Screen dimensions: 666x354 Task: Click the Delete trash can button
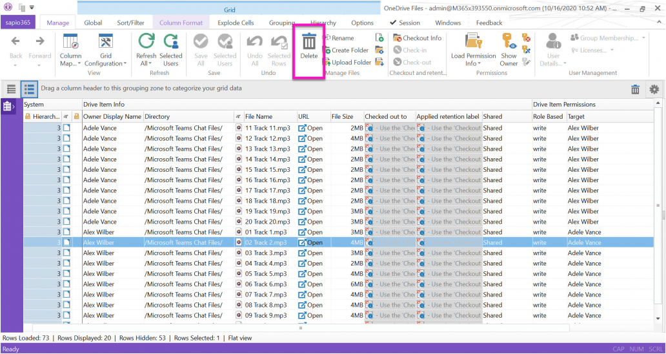click(x=308, y=47)
